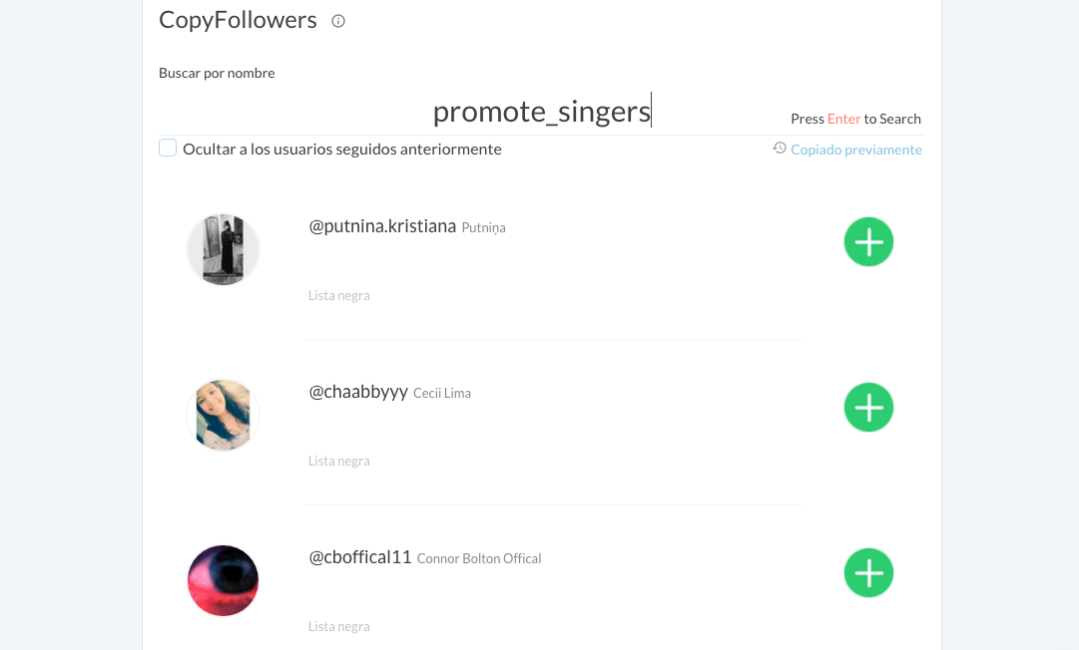The width and height of the screenshot is (1079, 650).
Task: Blacklist @putnina.kristiana via Lista negra
Action: coord(339,296)
